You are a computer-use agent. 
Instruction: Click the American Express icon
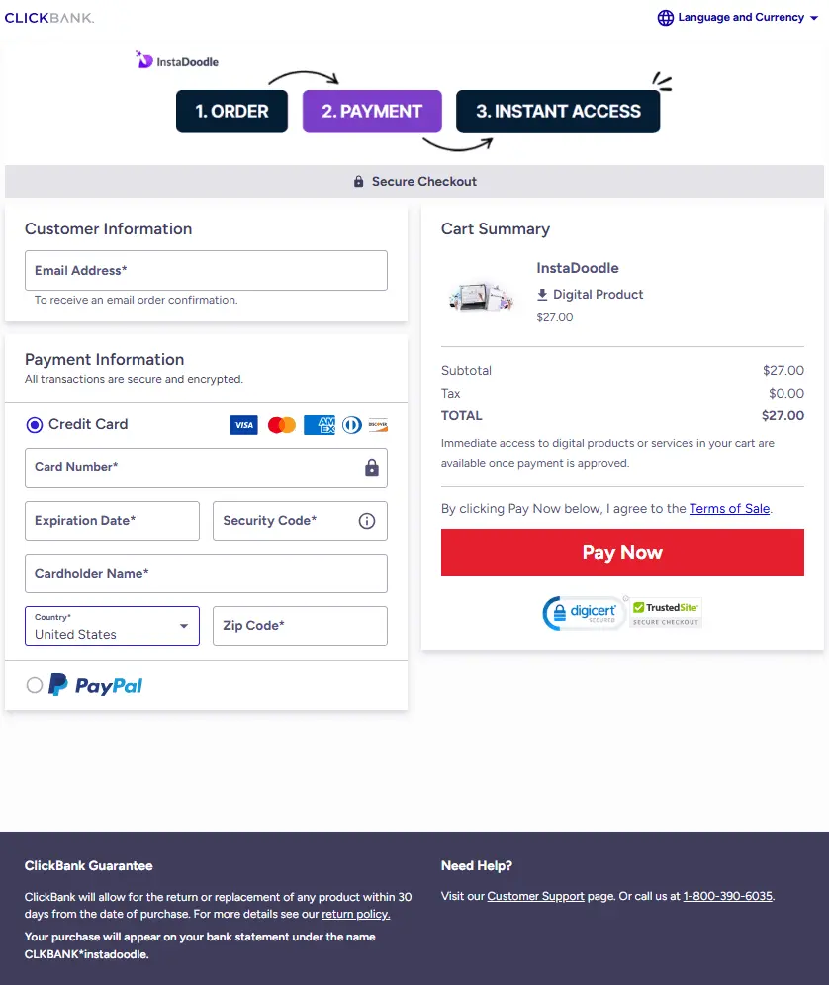point(319,424)
